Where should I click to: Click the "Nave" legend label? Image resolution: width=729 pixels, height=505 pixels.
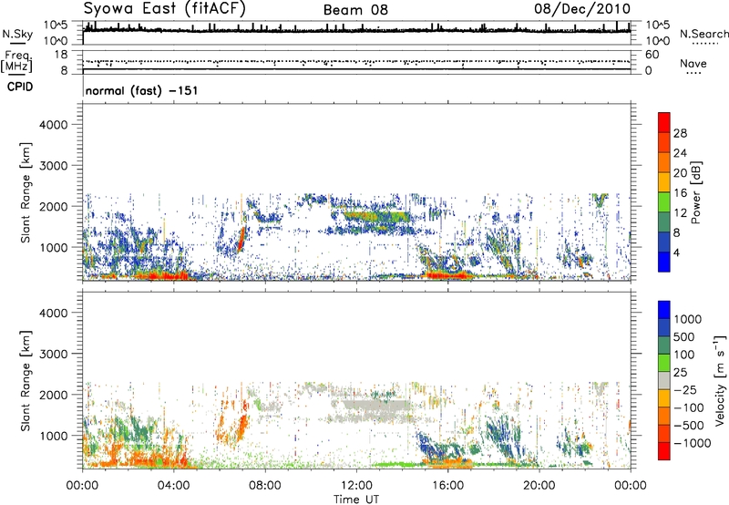[693, 64]
